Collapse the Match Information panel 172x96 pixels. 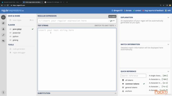coord(168,45)
